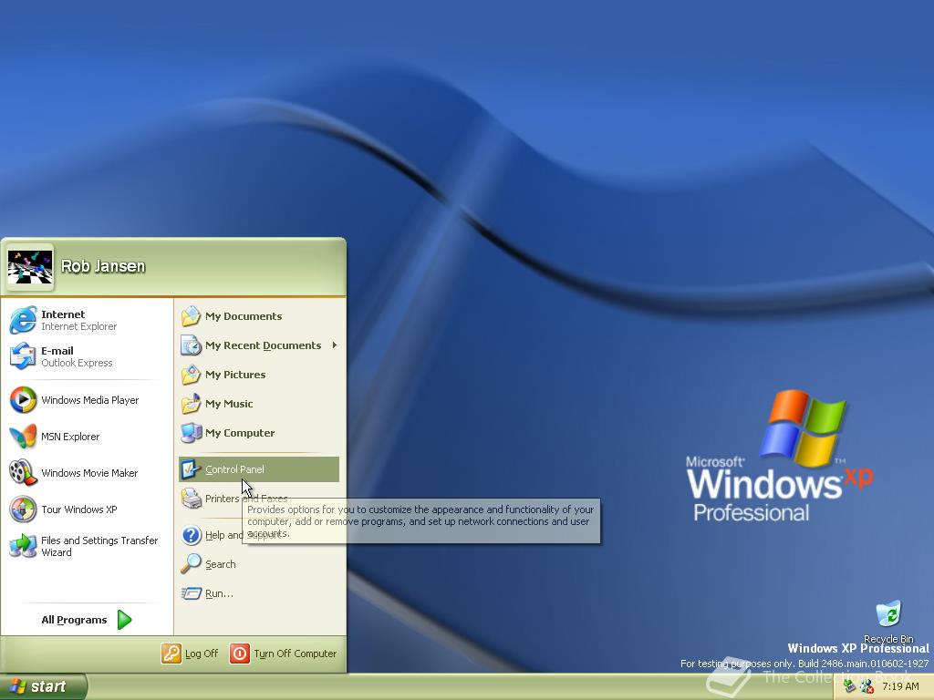Select My Documents menu entry
This screenshot has width=934, height=700.
(259, 316)
